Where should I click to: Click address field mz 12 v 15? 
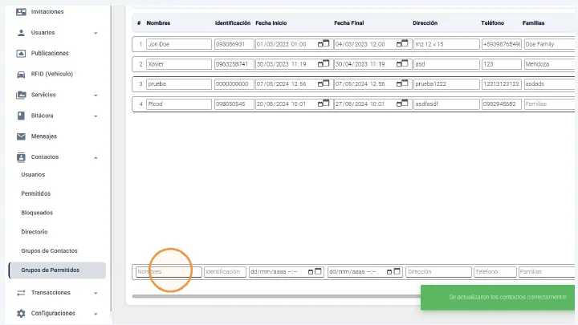coord(446,44)
